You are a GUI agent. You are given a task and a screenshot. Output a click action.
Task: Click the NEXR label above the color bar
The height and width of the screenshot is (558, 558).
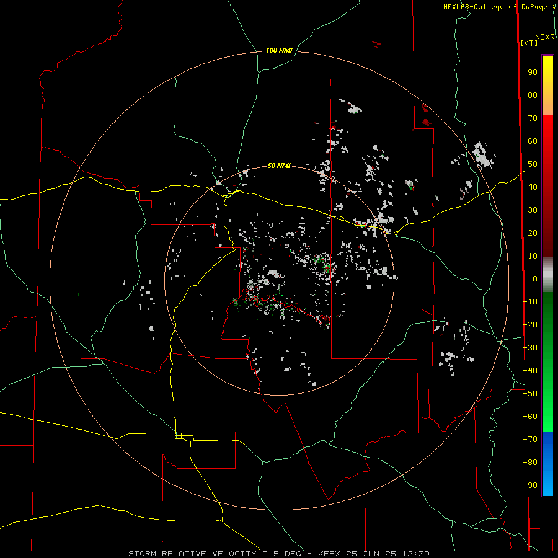pyautogui.click(x=544, y=37)
